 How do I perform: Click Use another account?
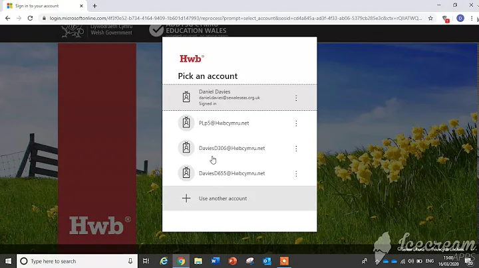tap(239, 198)
